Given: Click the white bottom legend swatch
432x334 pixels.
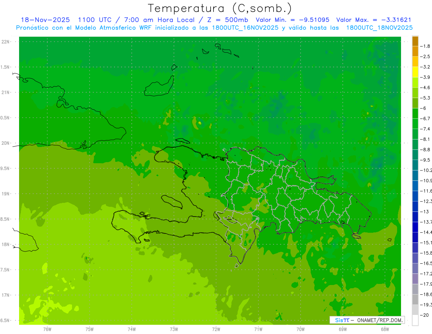Looking at the screenshot, I should [x=415, y=320].
